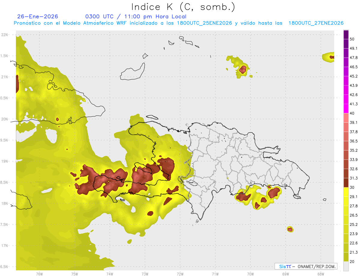This screenshot has height=278, width=360.
Task: Click the 22N latitude label
Action: click(4, 35)
